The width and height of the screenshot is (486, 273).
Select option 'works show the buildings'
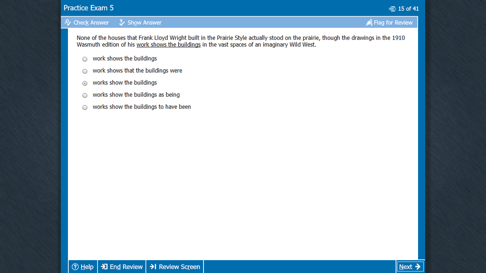(85, 83)
